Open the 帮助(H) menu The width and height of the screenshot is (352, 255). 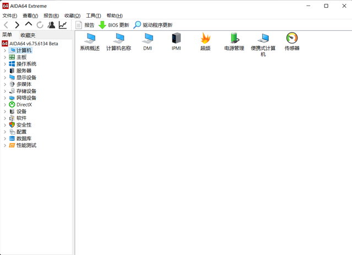[x=115, y=16]
